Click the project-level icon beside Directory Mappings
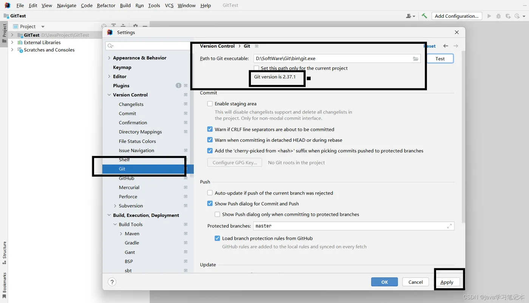 click(x=186, y=132)
